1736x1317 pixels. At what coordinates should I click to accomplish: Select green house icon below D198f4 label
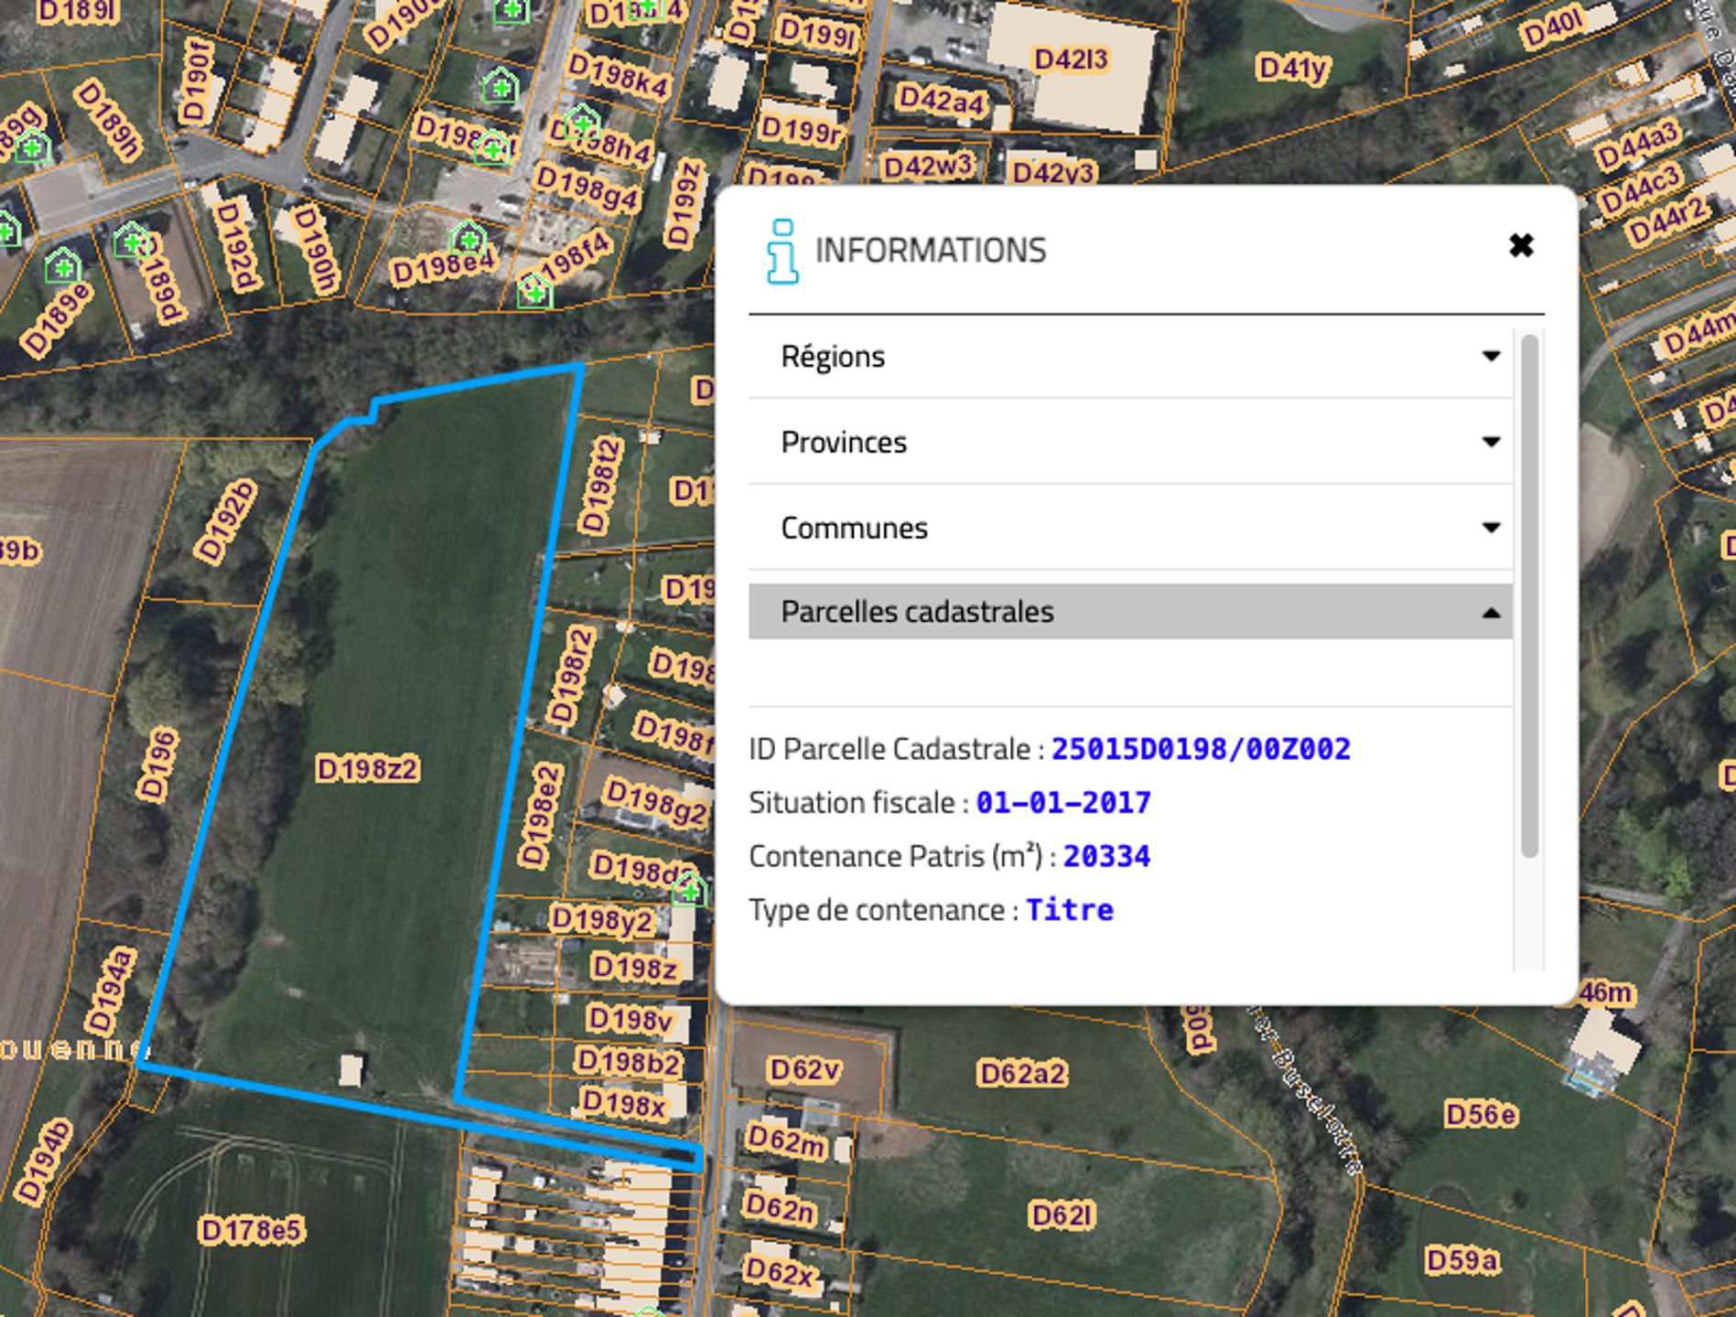(x=534, y=293)
